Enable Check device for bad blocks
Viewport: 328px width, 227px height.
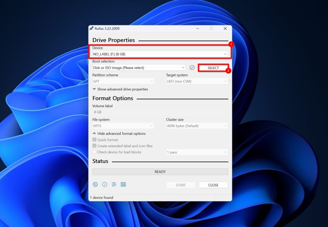click(94, 152)
